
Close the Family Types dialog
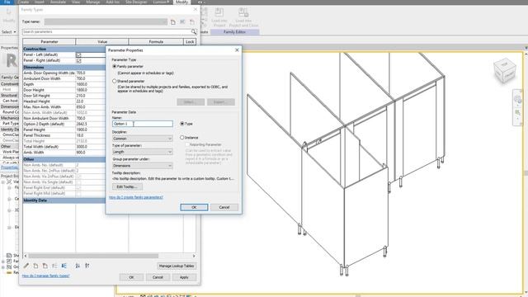[x=196, y=9]
